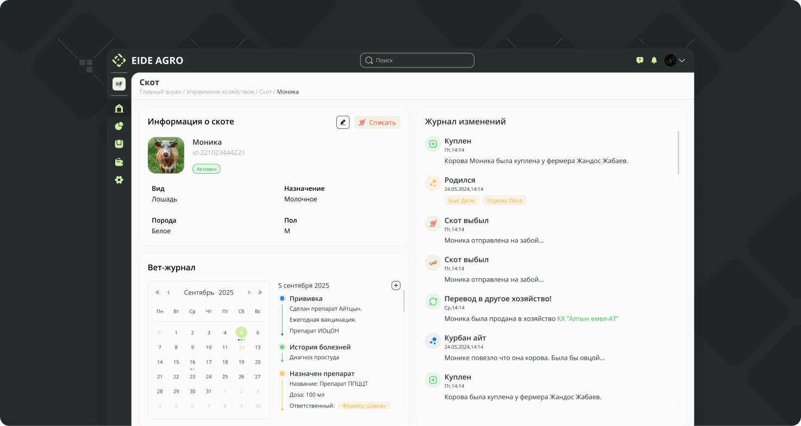Image resolution: width=801 pixels, height=426 pixels.
Task: Go to Скот breadcrumb link
Action: (265, 92)
